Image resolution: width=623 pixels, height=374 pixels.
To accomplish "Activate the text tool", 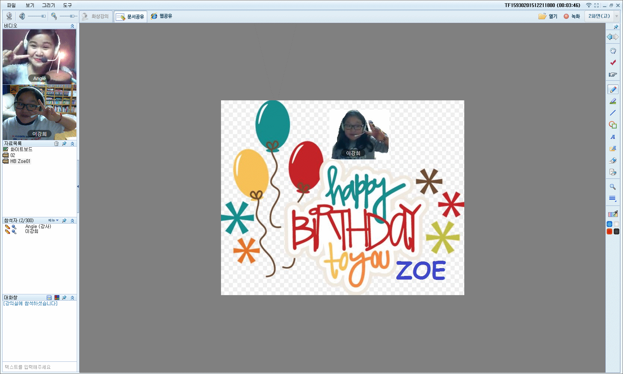I will click(613, 137).
